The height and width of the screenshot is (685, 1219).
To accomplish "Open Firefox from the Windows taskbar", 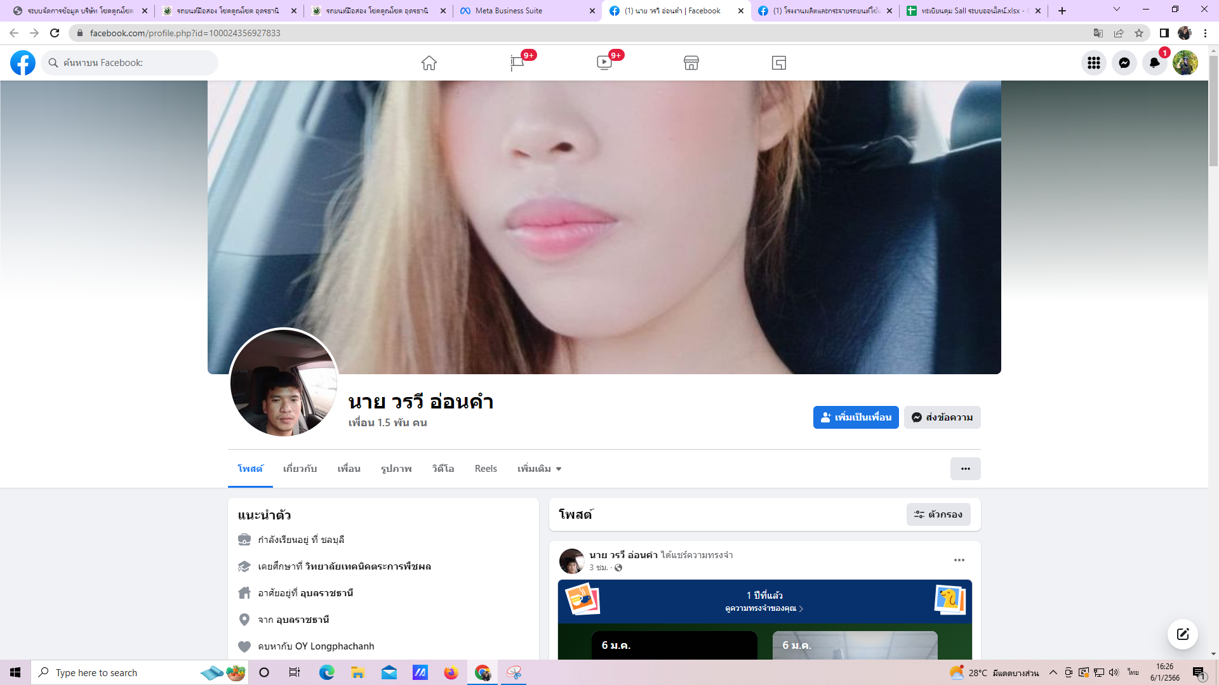I will click(451, 672).
